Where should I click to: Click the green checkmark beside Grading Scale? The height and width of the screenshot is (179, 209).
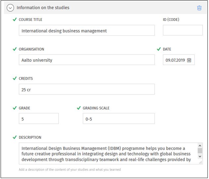pos(78,108)
